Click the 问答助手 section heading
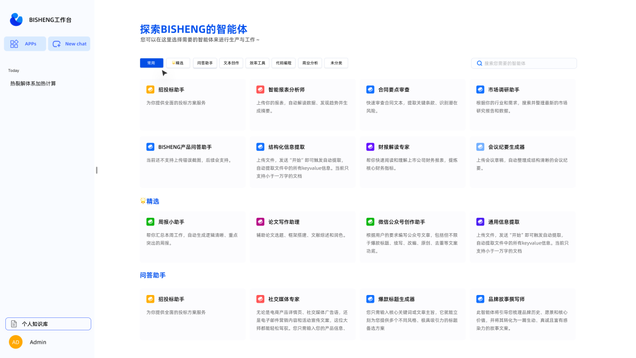This screenshot has height=358, width=636. [153, 276]
